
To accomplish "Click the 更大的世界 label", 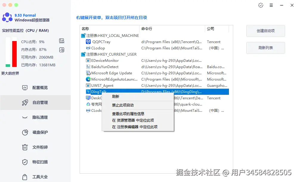I will [x=10, y=73].
